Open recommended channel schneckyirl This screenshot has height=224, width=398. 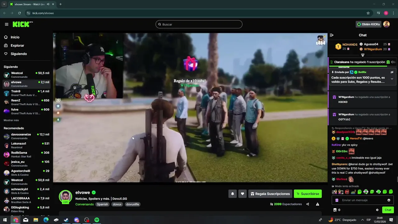tap(26, 191)
